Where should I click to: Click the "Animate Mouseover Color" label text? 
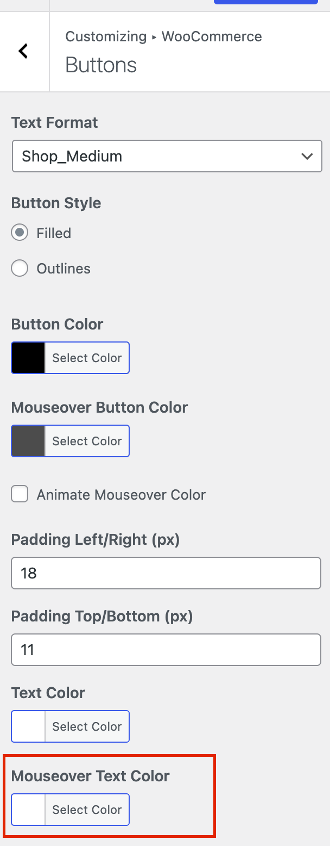point(121,495)
